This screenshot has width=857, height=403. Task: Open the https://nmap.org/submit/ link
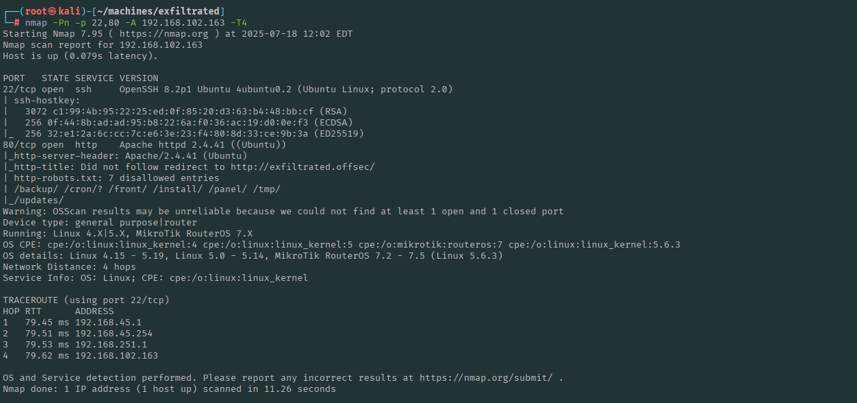(x=485, y=378)
